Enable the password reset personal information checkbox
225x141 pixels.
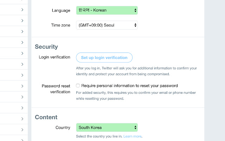pos(78,86)
